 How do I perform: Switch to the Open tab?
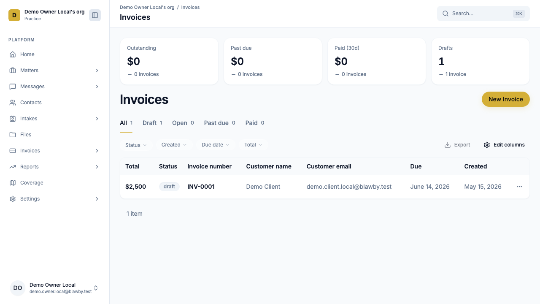coord(183,123)
